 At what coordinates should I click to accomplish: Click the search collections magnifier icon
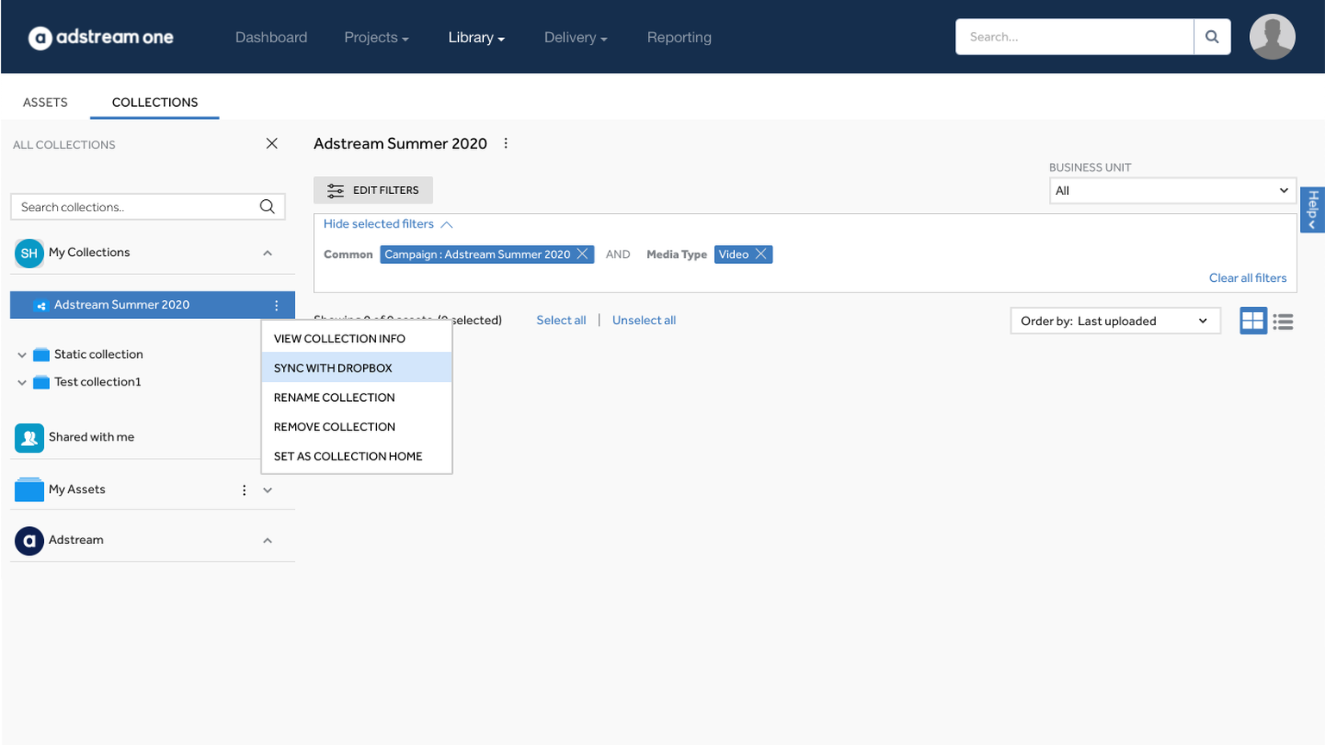267,207
